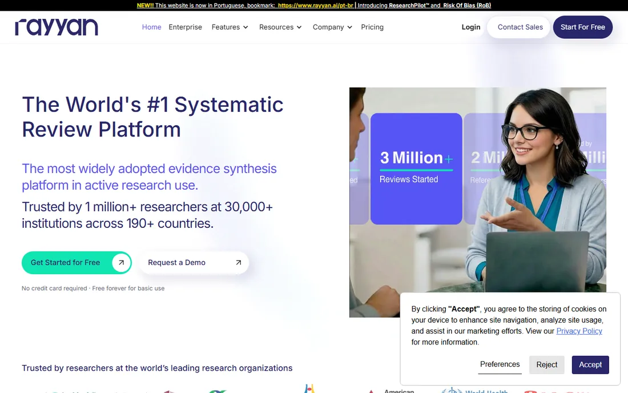Open the Risk Of Bias (RoB) banner link
The width and height of the screenshot is (628, 393).
[x=466, y=5]
